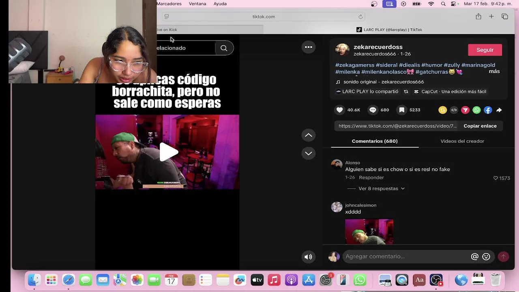Click the search magnifier icon in TikTok

[224, 48]
